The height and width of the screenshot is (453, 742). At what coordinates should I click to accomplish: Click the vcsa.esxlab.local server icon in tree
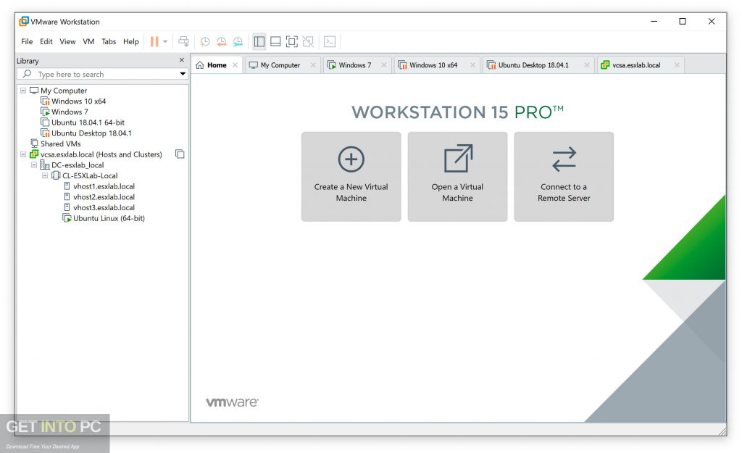[x=34, y=154]
